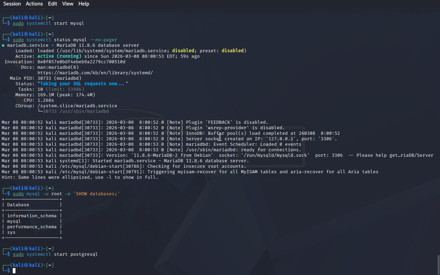440x275 pixels.
Task: Click the green 'active (running)' status text
Action: (59, 56)
